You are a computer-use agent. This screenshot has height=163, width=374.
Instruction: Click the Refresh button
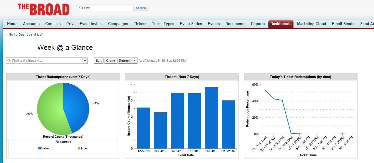click(125, 61)
